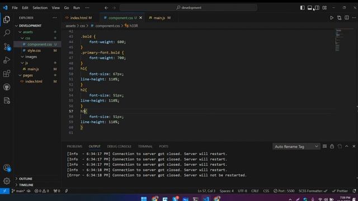The image size is (358, 201).
Task: Toggle the secondary side bar
Action: 317,8
